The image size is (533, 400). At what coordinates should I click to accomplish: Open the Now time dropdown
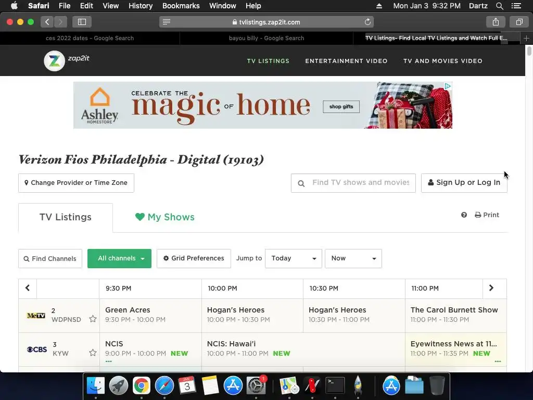(x=353, y=258)
